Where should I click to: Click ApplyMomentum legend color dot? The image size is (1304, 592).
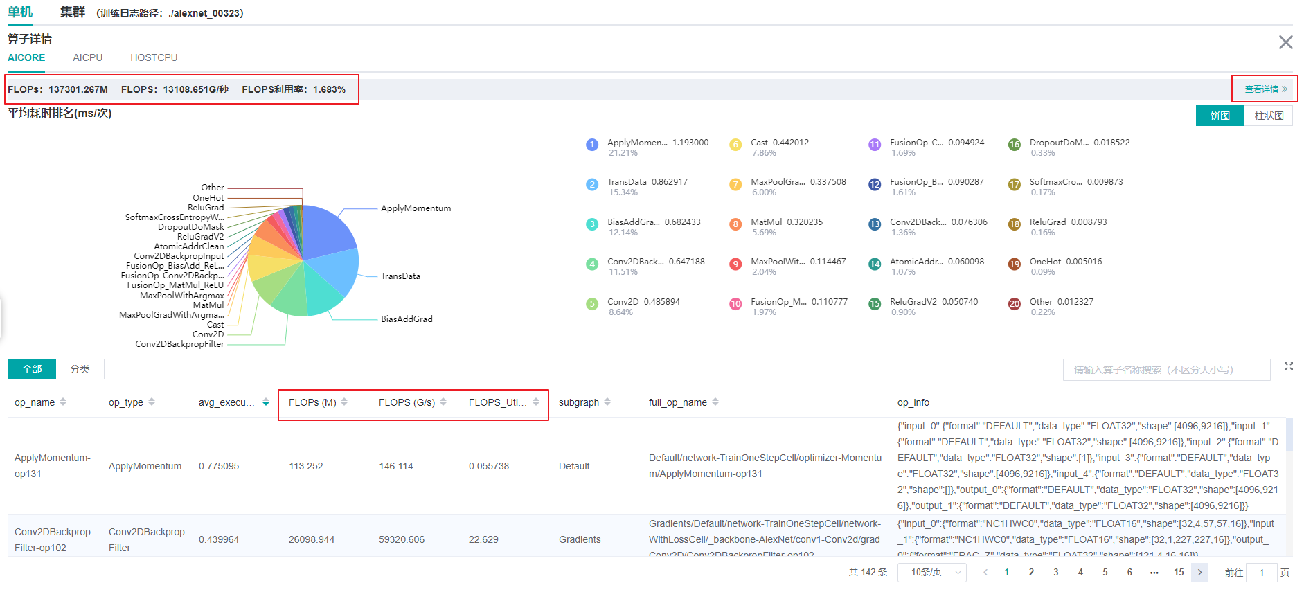coord(591,145)
